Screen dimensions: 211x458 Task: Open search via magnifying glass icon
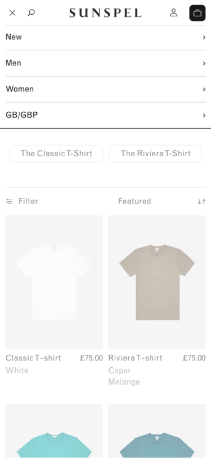[x=31, y=12]
